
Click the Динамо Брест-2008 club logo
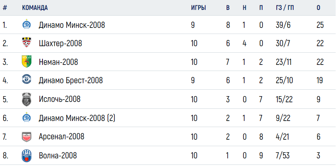[x=26, y=80]
